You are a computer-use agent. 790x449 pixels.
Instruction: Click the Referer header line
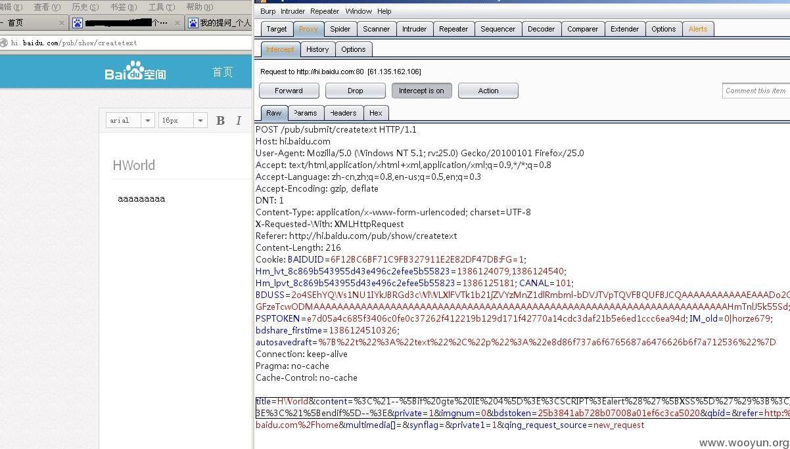[356, 236]
